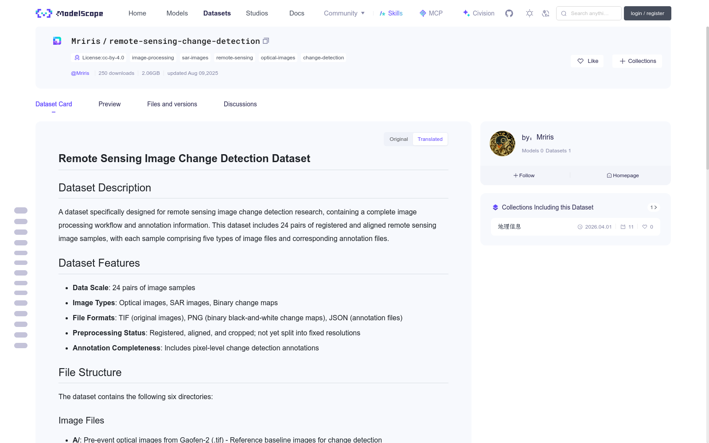Like this dataset
This screenshot has height=443, width=709.
click(x=587, y=61)
